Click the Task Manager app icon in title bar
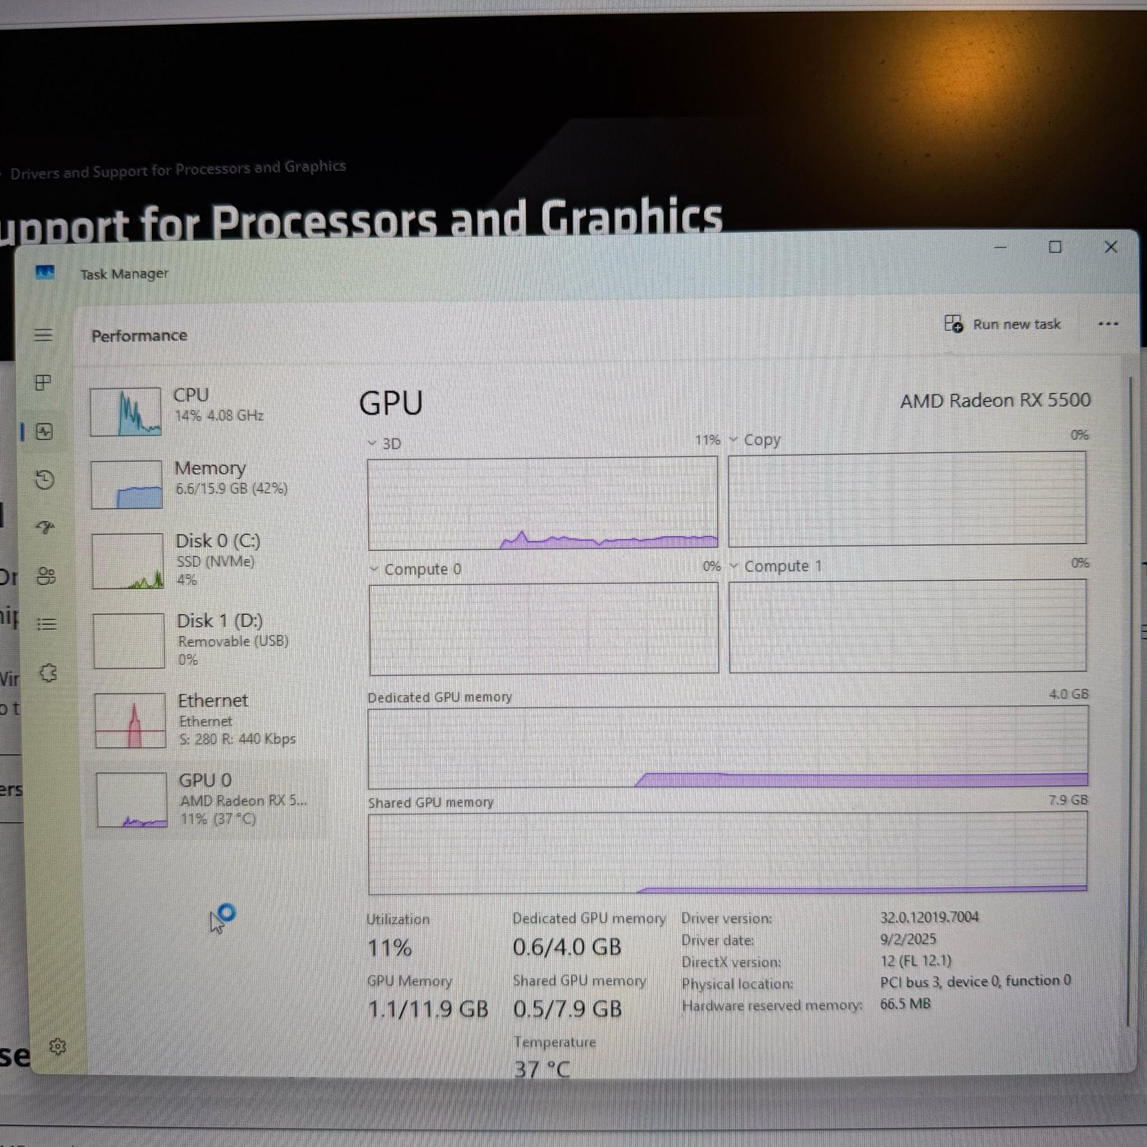Image resolution: width=1147 pixels, height=1147 pixels. pyautogui.click(x=45, y=273)
